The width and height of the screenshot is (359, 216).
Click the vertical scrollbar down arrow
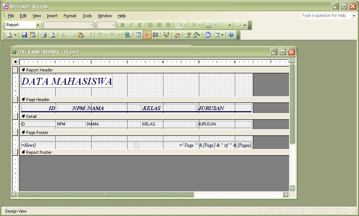(x=292, y=188)
